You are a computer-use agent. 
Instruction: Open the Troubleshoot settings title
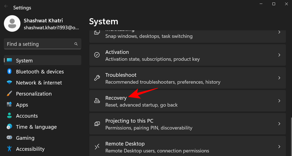(x=121, y=75)
